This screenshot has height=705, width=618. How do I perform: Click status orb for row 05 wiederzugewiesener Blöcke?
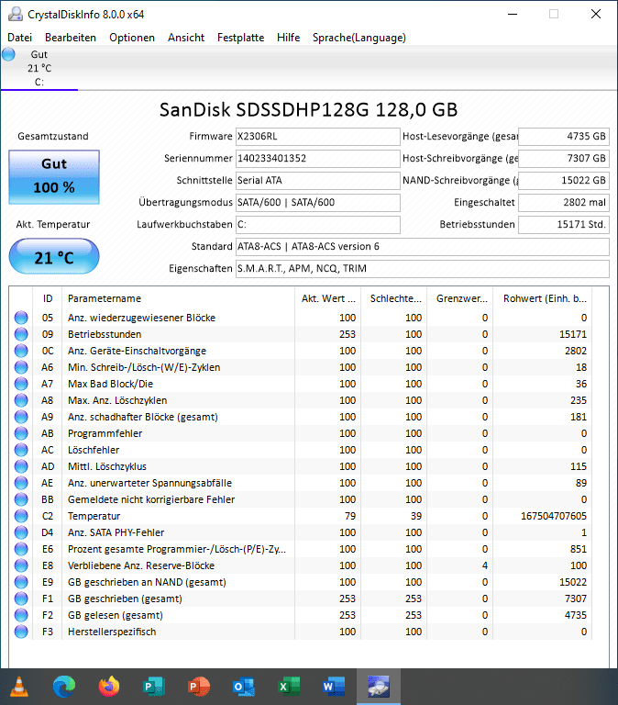[21, 318]
